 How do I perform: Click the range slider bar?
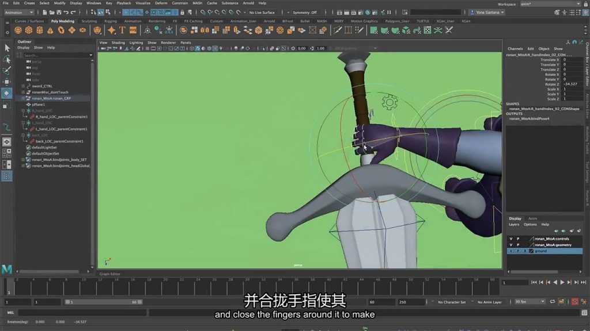tap(104, 302)
